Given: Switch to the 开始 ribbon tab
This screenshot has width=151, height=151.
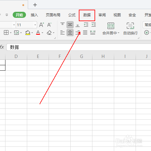Looking at the screenshot, I should point(19,15).
